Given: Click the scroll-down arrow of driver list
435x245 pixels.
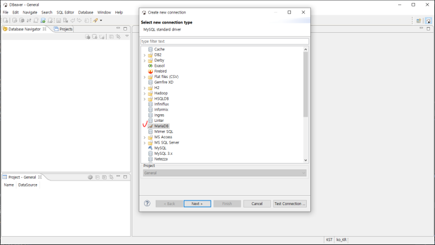Looking at the screenshot, I should point(306,160).
